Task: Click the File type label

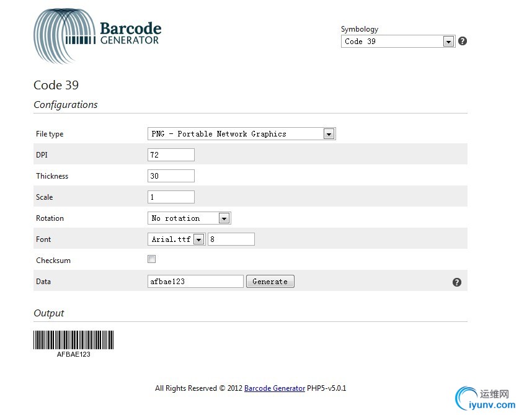Action: tap(50, 134)
